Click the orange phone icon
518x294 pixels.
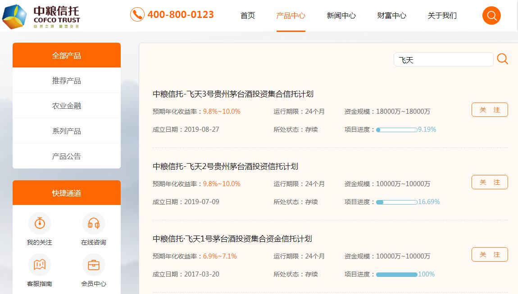137,15
